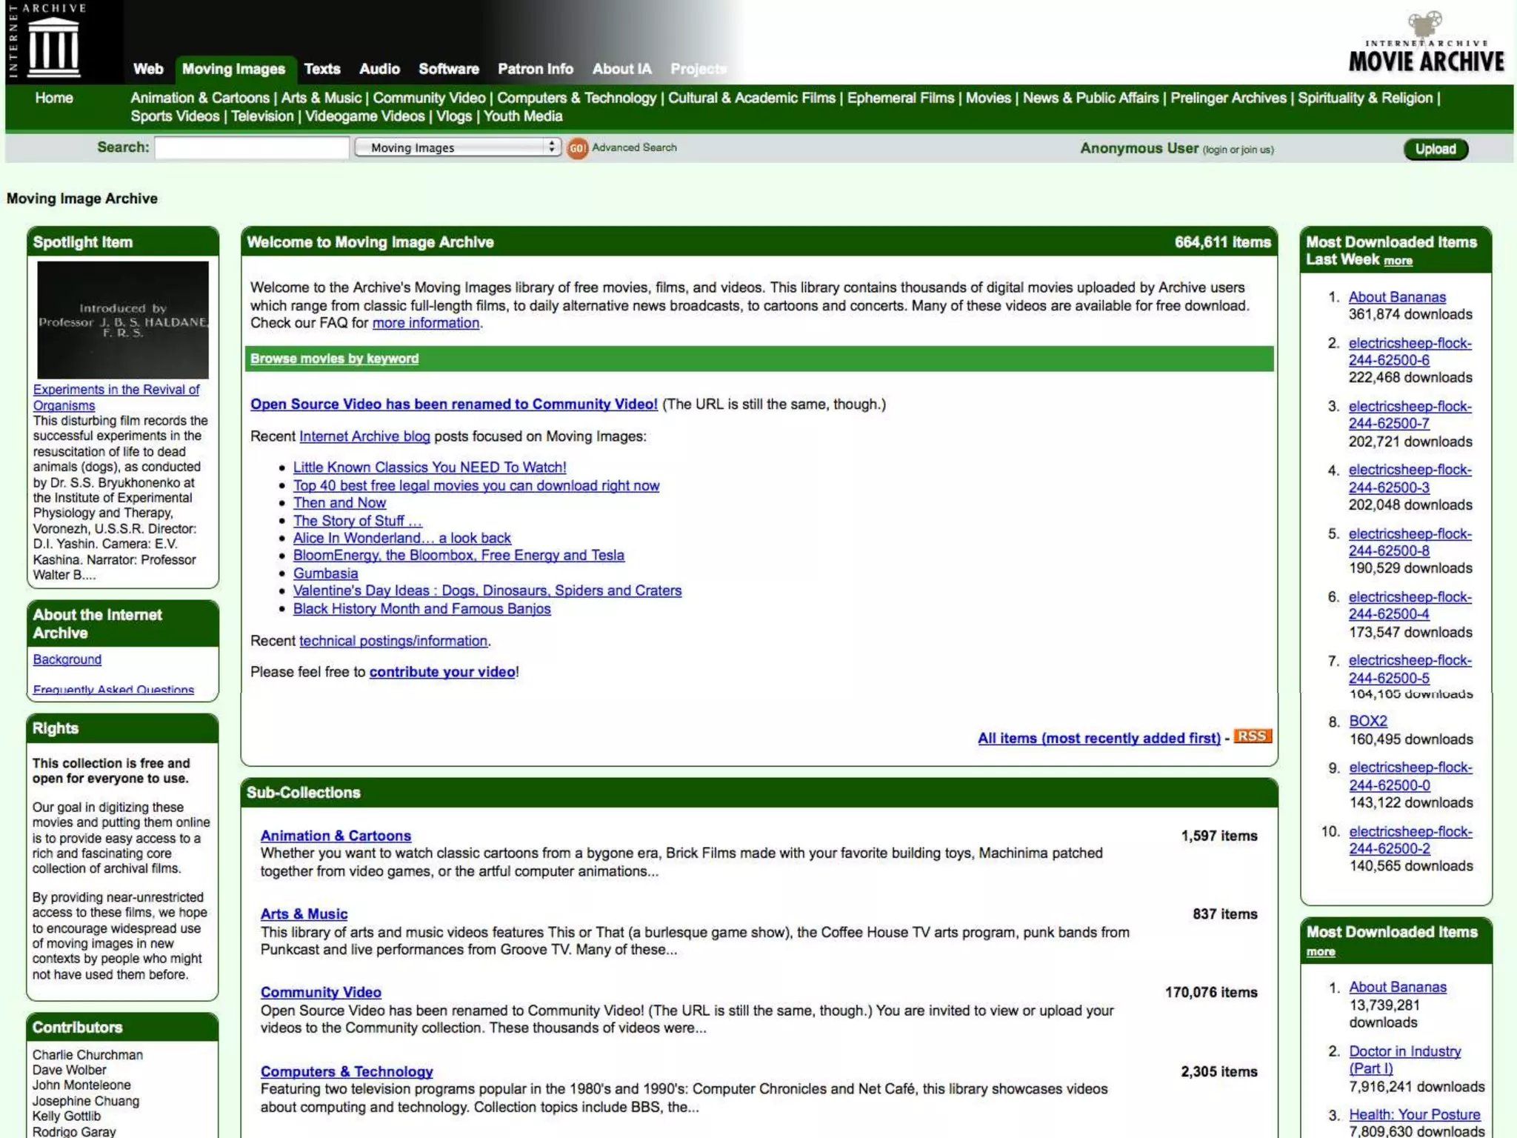Open Animation & Cartoons in green nav bar
Viewport: 1517px width, 1138px height.
coord(200,98)
